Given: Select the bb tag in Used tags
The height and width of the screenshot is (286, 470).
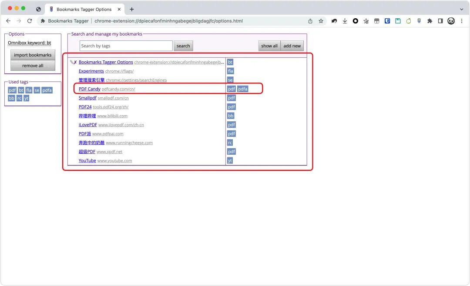Looking at the screenshot, I should (x=11, y=98).
